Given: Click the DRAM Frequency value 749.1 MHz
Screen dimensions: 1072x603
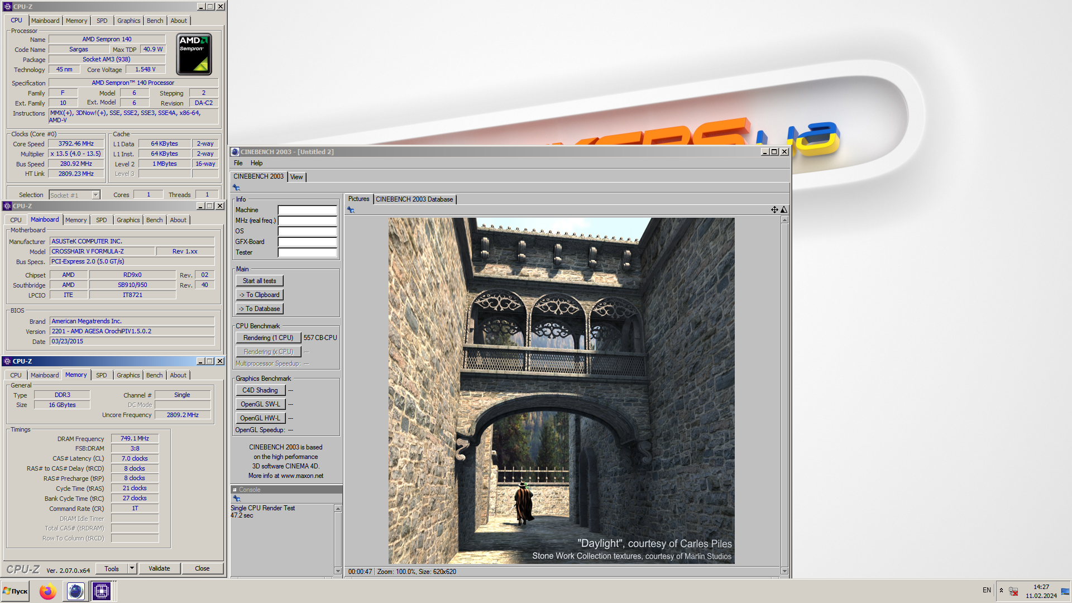Looking at the screenshot, I should tap(135, 438).
